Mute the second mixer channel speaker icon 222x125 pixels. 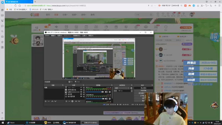(x=106, y=99)
